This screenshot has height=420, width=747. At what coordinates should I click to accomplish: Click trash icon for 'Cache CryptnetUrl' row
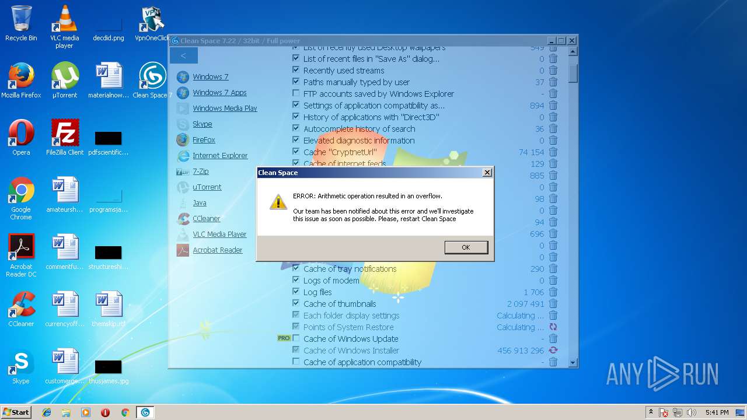[x=553, y=152]
